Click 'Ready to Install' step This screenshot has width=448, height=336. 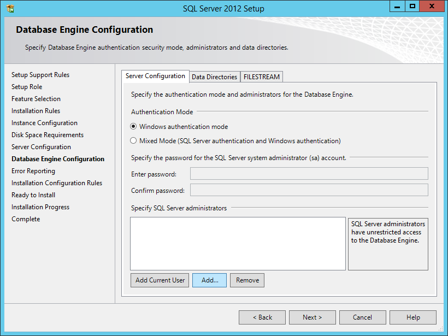point(33,195)
